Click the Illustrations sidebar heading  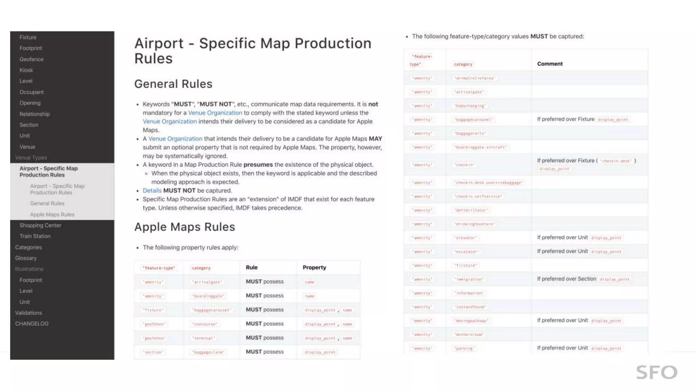(29, 269)
